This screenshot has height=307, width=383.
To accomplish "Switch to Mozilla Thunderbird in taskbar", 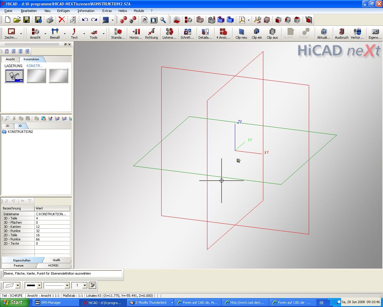I will coord(151,303).
